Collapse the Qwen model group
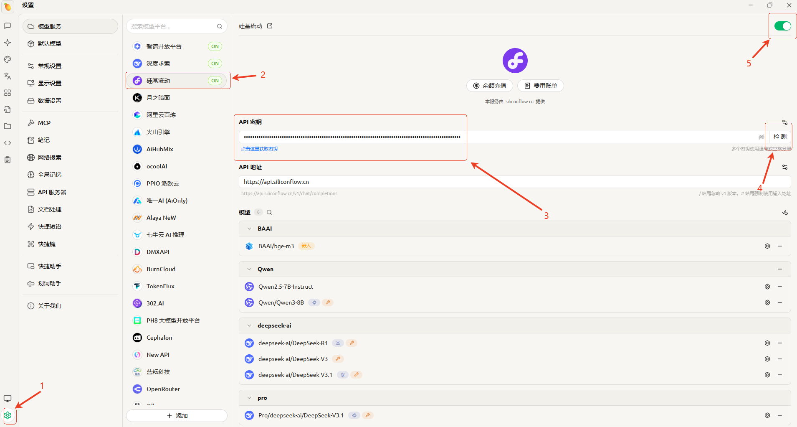797x427 pixels. [x=249, y=269]
